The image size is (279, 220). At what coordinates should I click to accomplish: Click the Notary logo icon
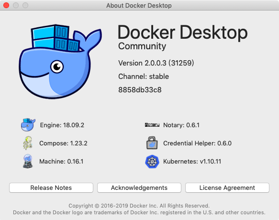pyautogui.click(x=152, y=125)
